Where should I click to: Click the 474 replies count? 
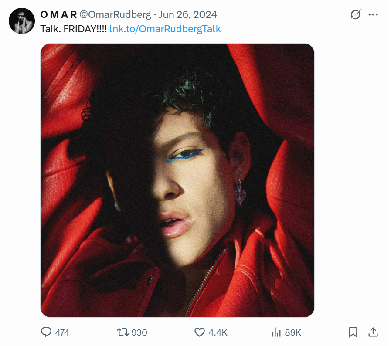pyautogui.click(x=62, y=332)
